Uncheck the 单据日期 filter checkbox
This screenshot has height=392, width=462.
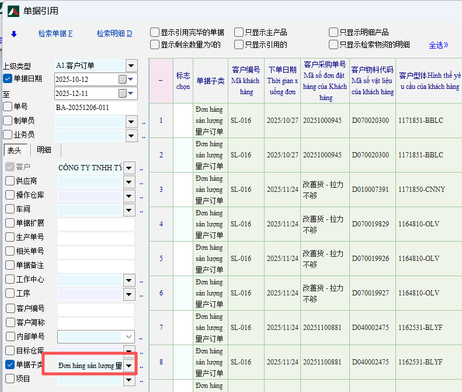coord(8,79)
